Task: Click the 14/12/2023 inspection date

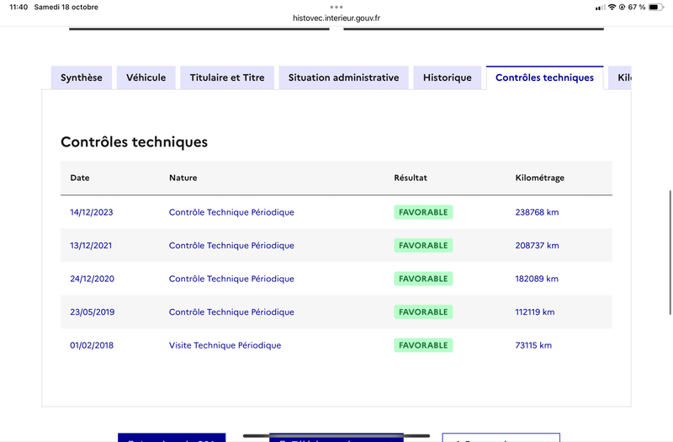Action: tap(92, 212)
